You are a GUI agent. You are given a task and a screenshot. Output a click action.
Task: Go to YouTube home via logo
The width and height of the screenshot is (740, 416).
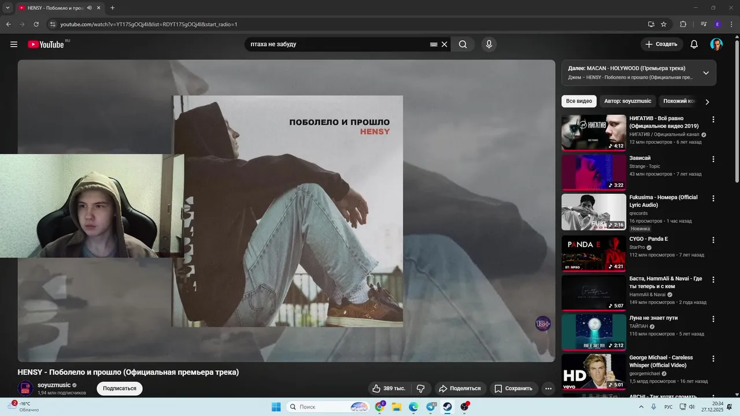pos(46,44)
